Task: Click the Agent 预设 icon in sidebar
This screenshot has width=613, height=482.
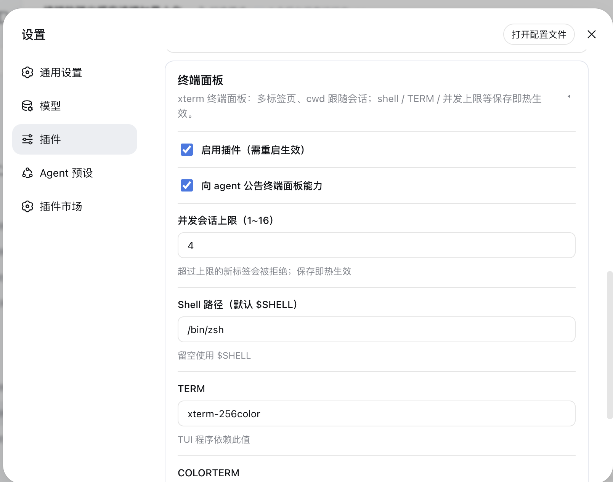Action: [27, 173]
